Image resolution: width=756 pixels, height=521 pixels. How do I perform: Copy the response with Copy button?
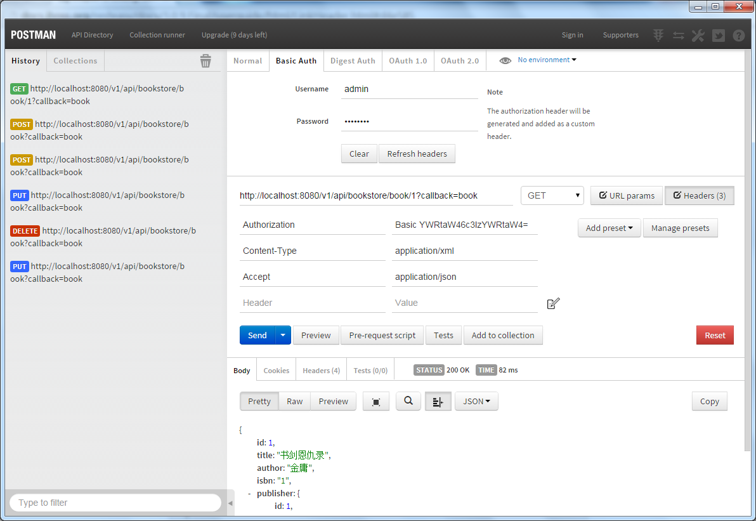(x=709, y=401)
